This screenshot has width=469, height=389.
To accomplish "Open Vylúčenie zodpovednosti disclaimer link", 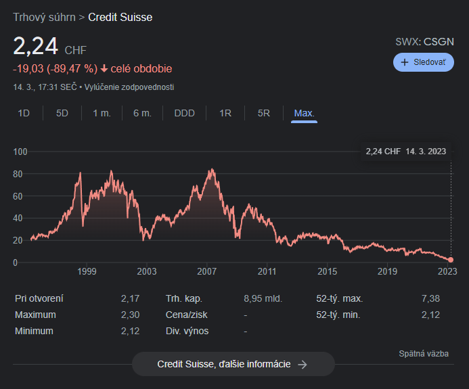I will click(130, 87).
